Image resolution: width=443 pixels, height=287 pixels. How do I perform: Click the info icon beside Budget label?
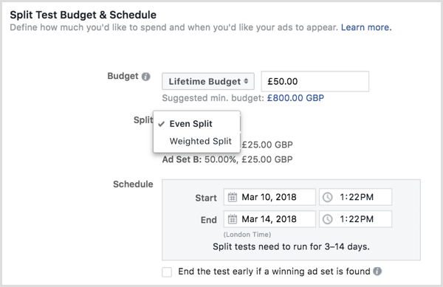coord(145,77)
